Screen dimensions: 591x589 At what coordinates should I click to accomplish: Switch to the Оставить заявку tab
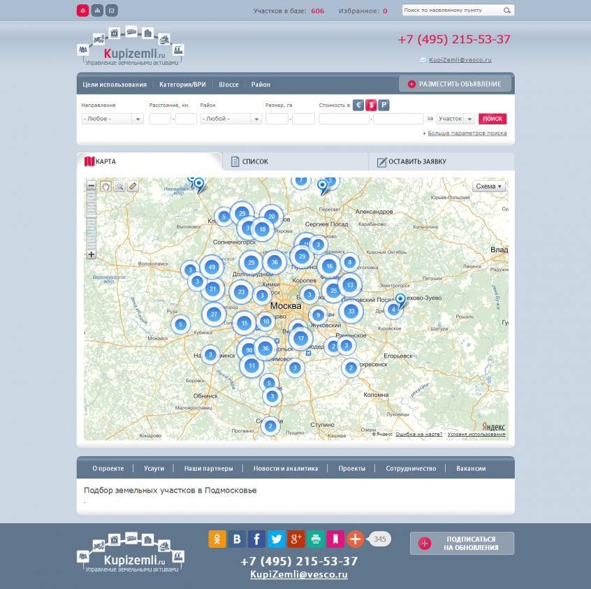point(442,161)
